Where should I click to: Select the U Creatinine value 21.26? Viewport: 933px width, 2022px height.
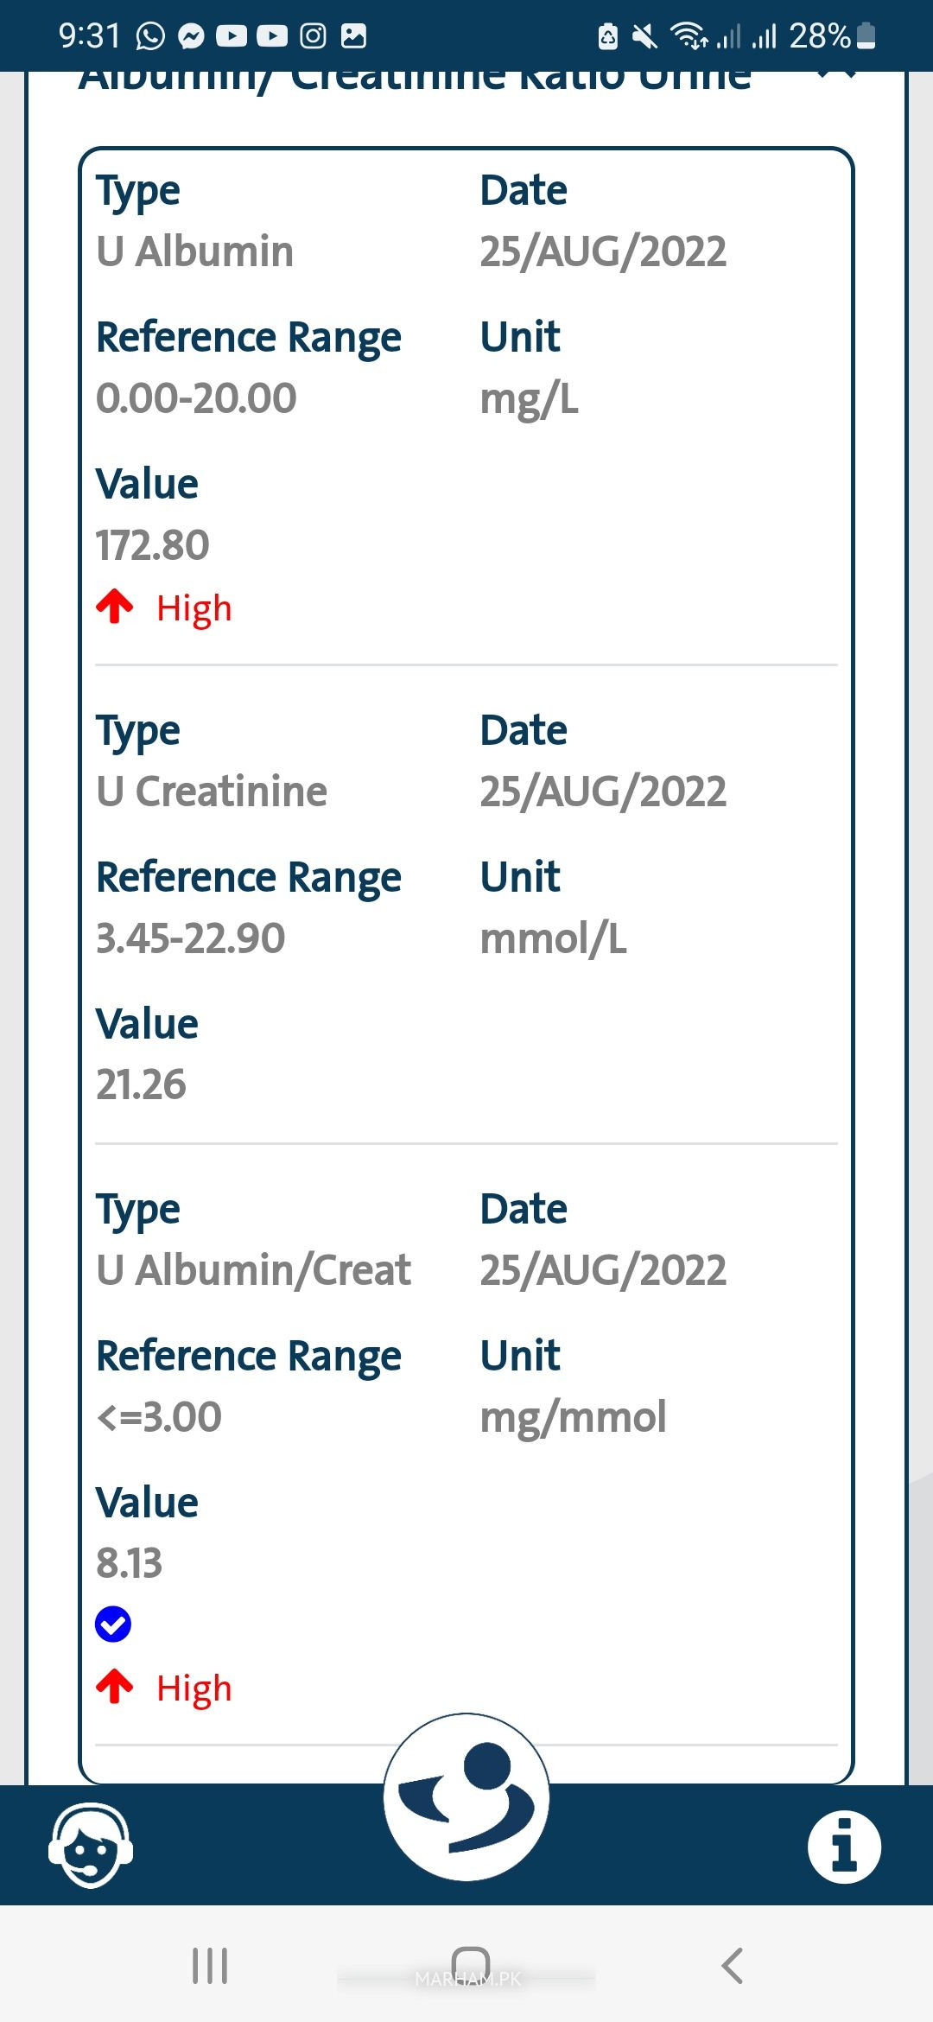(x=141, y=1084)
